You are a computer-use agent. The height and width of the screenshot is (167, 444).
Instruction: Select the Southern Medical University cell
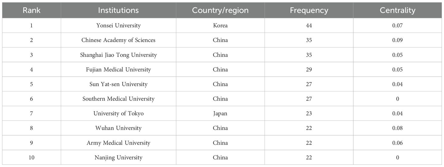[118, 99]
